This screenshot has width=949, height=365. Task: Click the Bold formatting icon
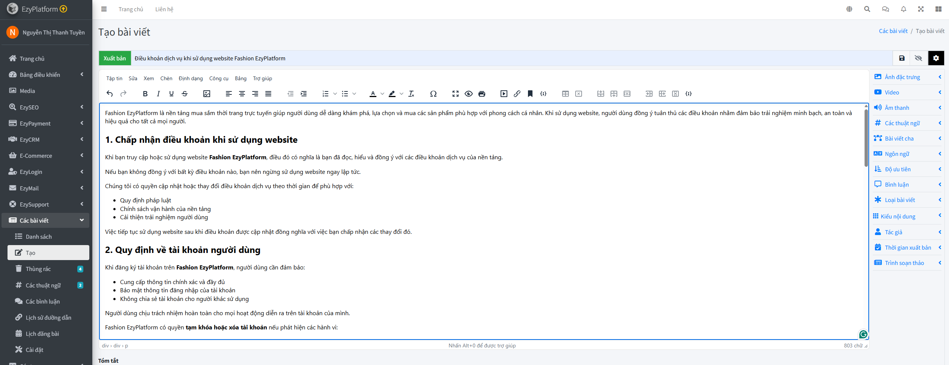tap(145, 94)
